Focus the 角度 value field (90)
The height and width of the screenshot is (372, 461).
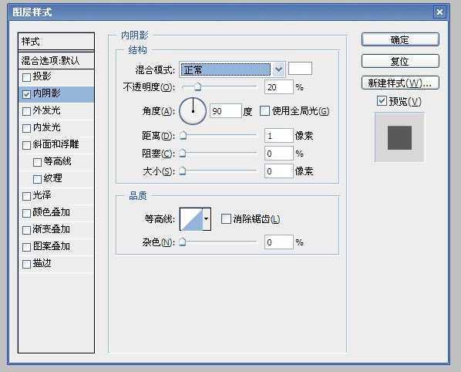coord(226,111)
